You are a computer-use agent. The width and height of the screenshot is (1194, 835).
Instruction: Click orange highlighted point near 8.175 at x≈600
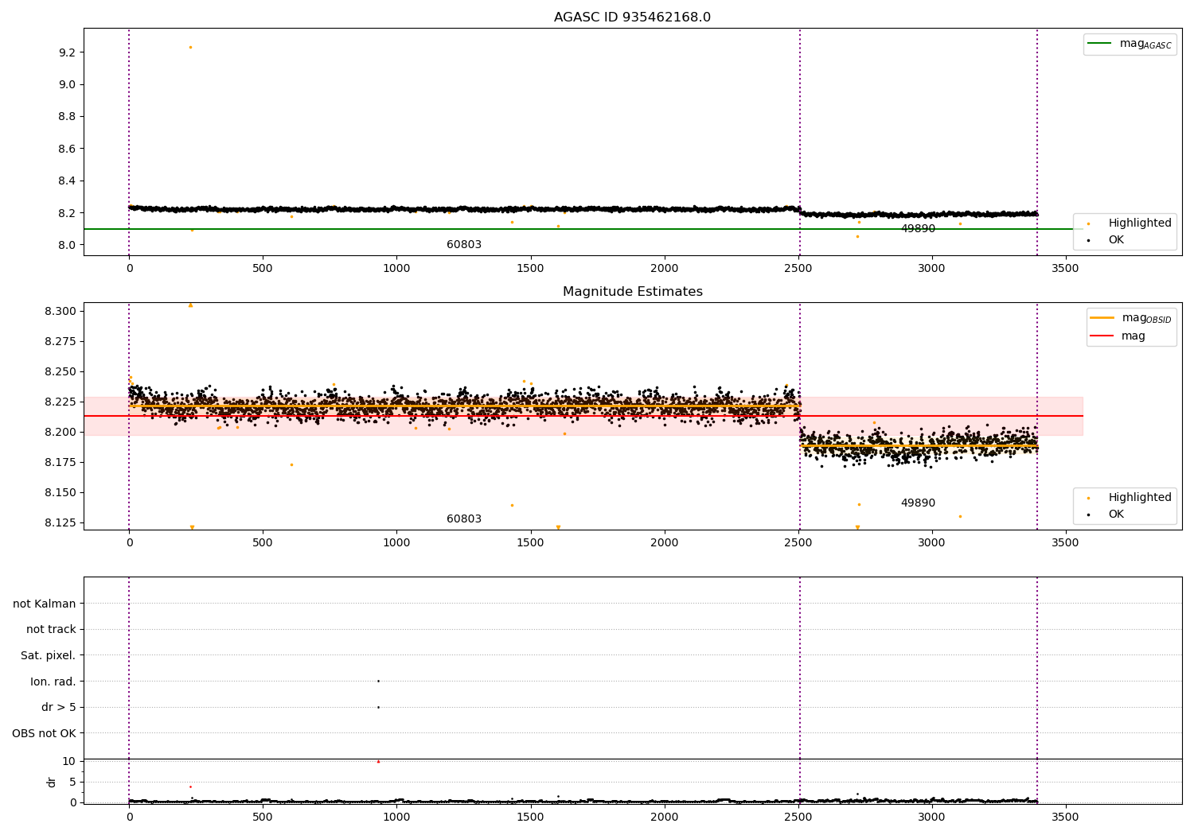pos(291,464)
